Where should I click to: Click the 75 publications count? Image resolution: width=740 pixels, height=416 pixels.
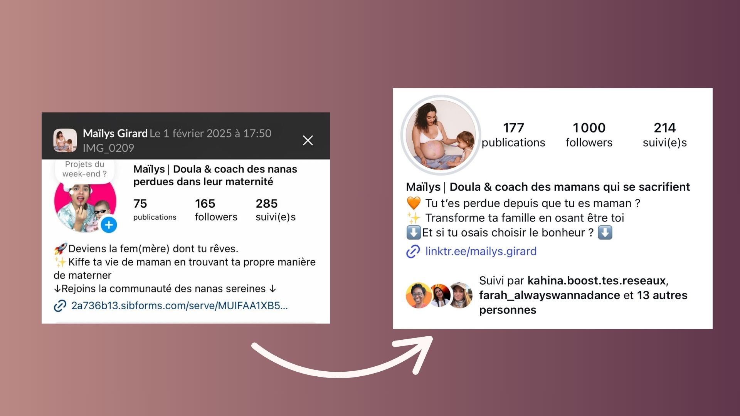(155, 210)
